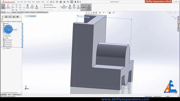Open the File menu
The height and width of the screenshot is (101, 180).
18,2
